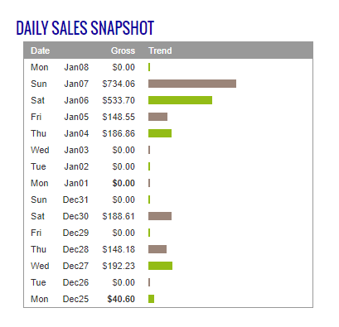Click the Thu Jan04 green trend bar

[160, 133]
